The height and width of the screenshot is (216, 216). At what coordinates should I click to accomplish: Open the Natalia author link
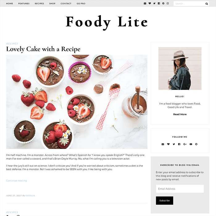30,196
